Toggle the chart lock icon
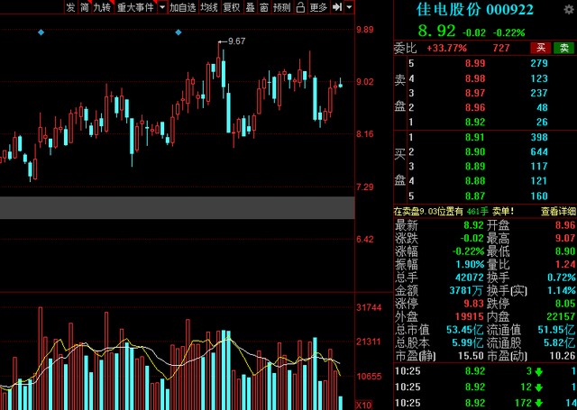Image resolution: width=577 pixels, height=410 pixels. tap(300, 7)
